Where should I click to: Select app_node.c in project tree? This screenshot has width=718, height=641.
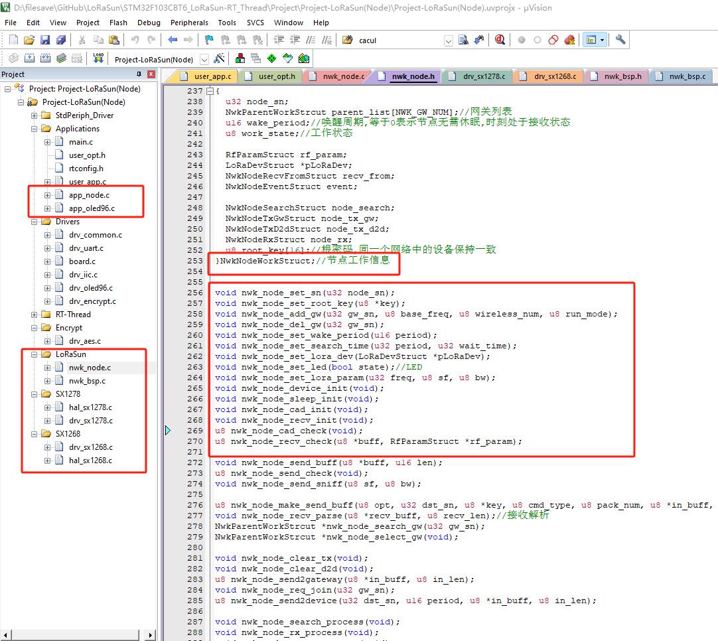(x=89, y=195)
